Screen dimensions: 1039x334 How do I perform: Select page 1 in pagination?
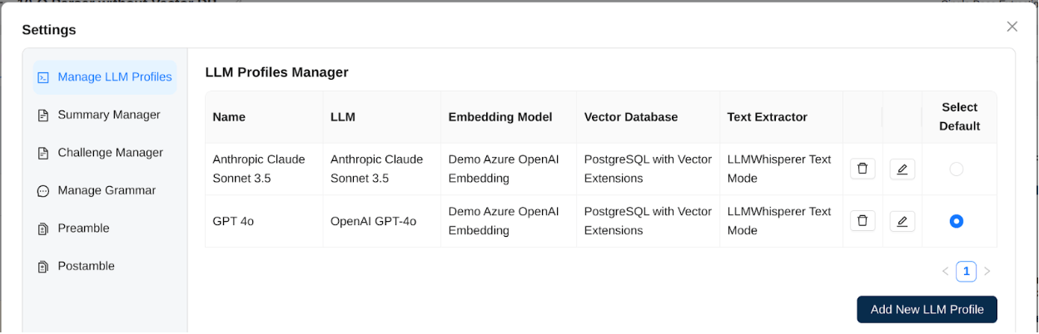tap(966, 271)
